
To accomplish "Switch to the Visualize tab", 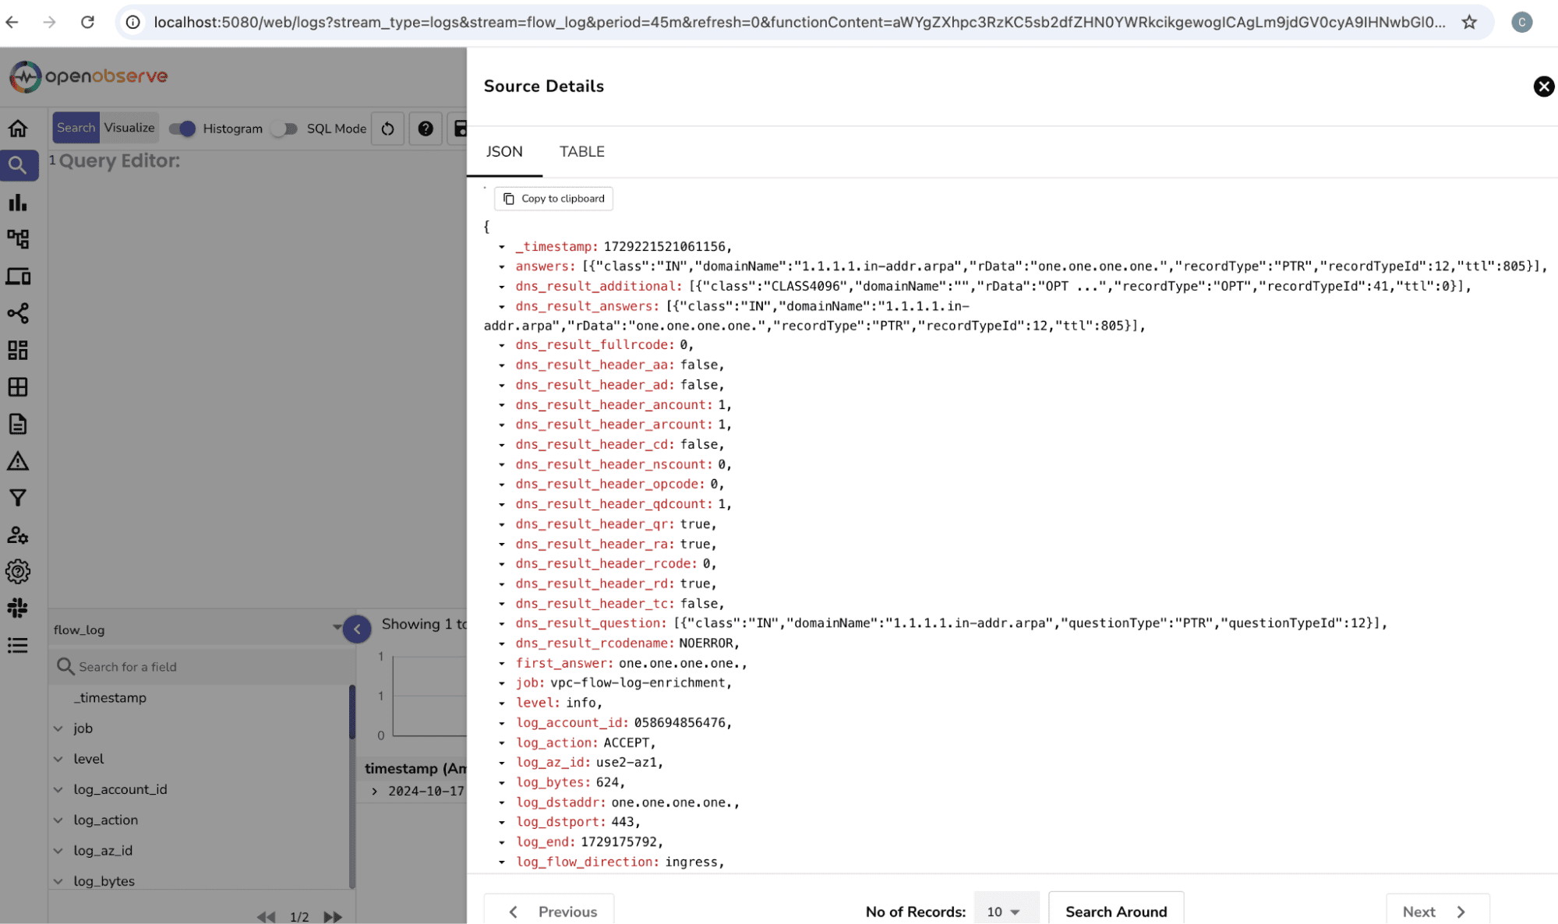I will click(129, 127).
